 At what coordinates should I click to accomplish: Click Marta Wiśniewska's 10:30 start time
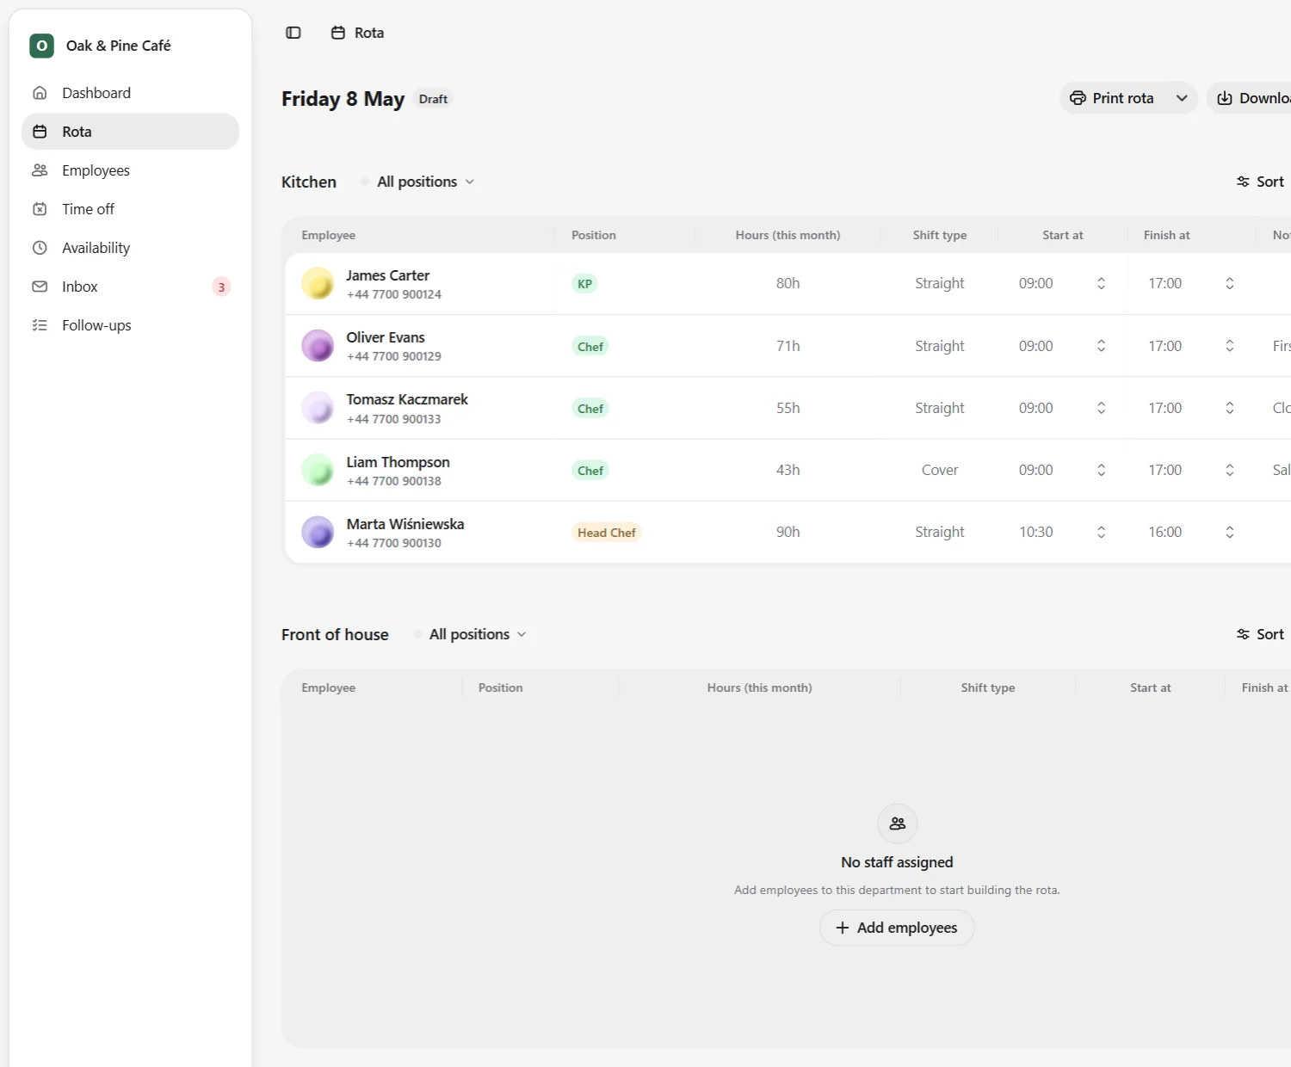(x=1036, y=532)
